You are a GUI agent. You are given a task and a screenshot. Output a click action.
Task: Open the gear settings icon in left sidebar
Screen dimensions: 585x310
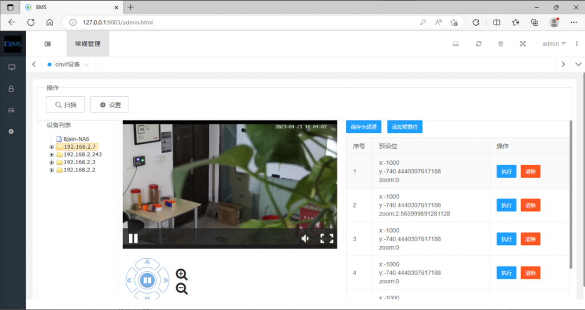click(11, 132)
